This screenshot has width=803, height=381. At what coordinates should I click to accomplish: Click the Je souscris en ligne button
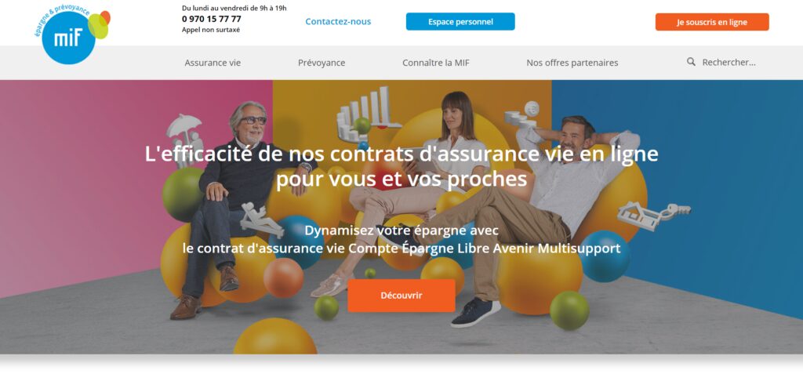(712, 22)
